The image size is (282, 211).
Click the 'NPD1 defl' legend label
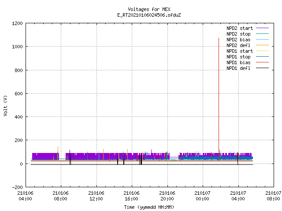(238, 68)
